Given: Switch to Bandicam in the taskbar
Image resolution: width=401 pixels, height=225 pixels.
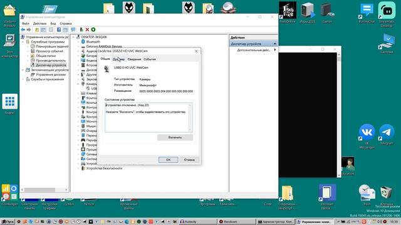Looking at the screenshot, I should click(x=237, y=222).
